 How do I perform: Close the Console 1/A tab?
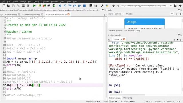[x=124, y=39]
